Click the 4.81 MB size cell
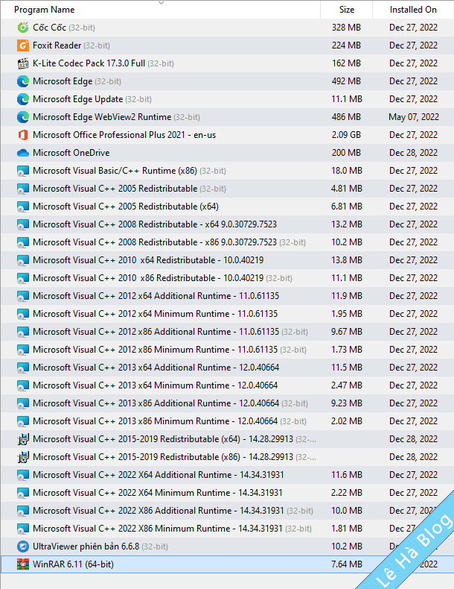Screen dimensions: 454x589 click(346, 189)
